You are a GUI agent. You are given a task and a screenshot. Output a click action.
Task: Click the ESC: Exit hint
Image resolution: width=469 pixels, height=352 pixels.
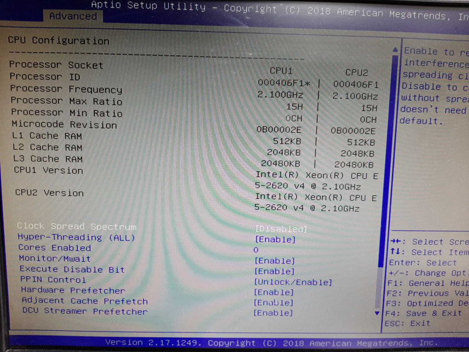coord(407,323)
